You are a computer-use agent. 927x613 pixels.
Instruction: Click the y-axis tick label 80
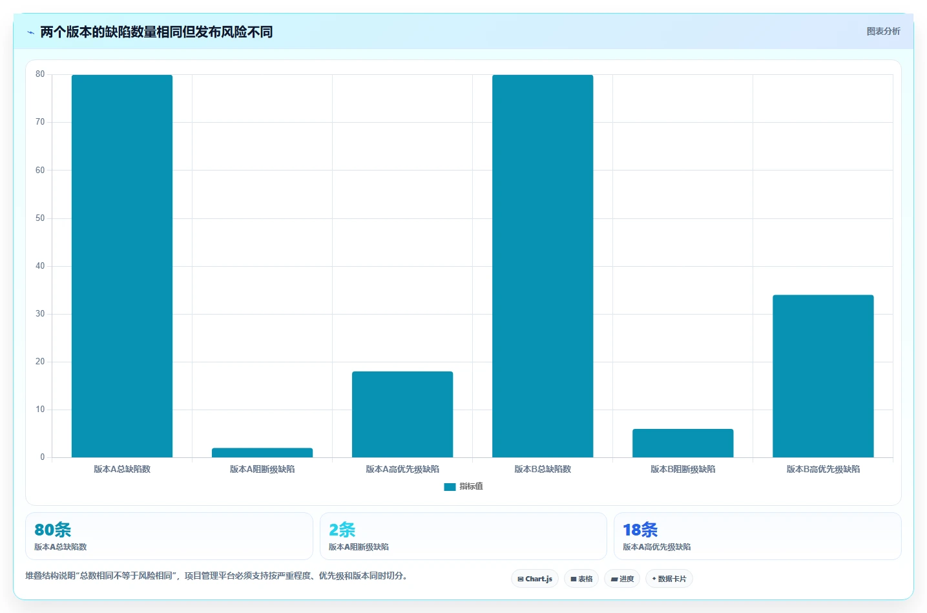click(x=40, y=74)
